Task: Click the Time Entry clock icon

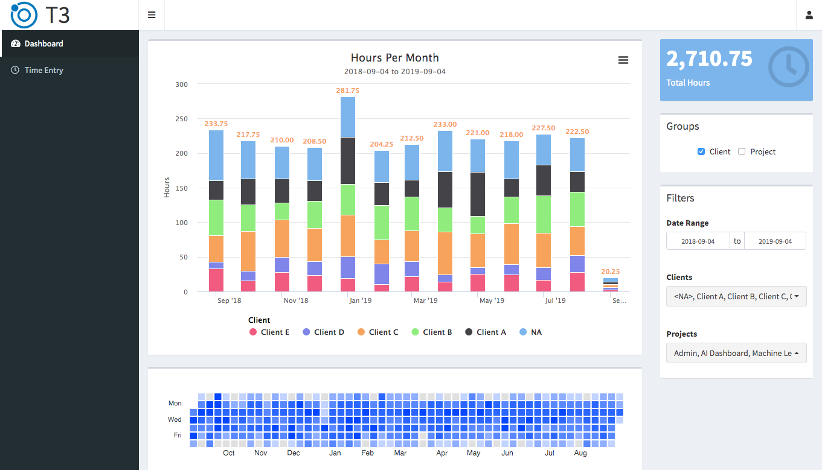Action: 15,71
